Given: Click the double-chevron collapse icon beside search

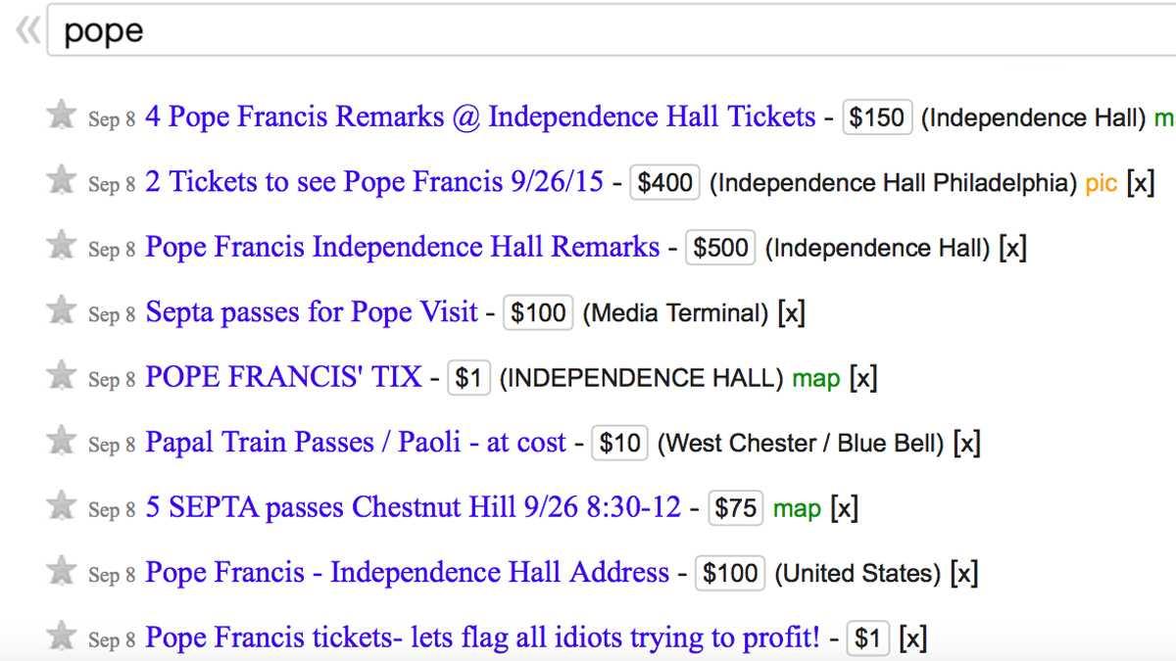Looking at the screenshot, I should point(26,31).
